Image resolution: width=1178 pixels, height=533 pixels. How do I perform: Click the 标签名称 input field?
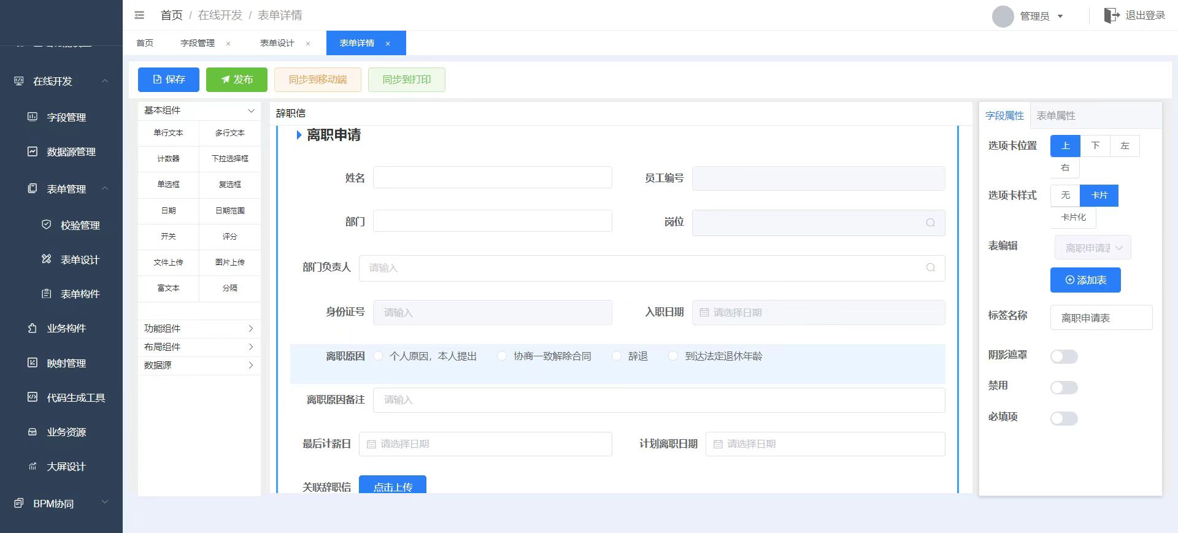pos(1101,318)
